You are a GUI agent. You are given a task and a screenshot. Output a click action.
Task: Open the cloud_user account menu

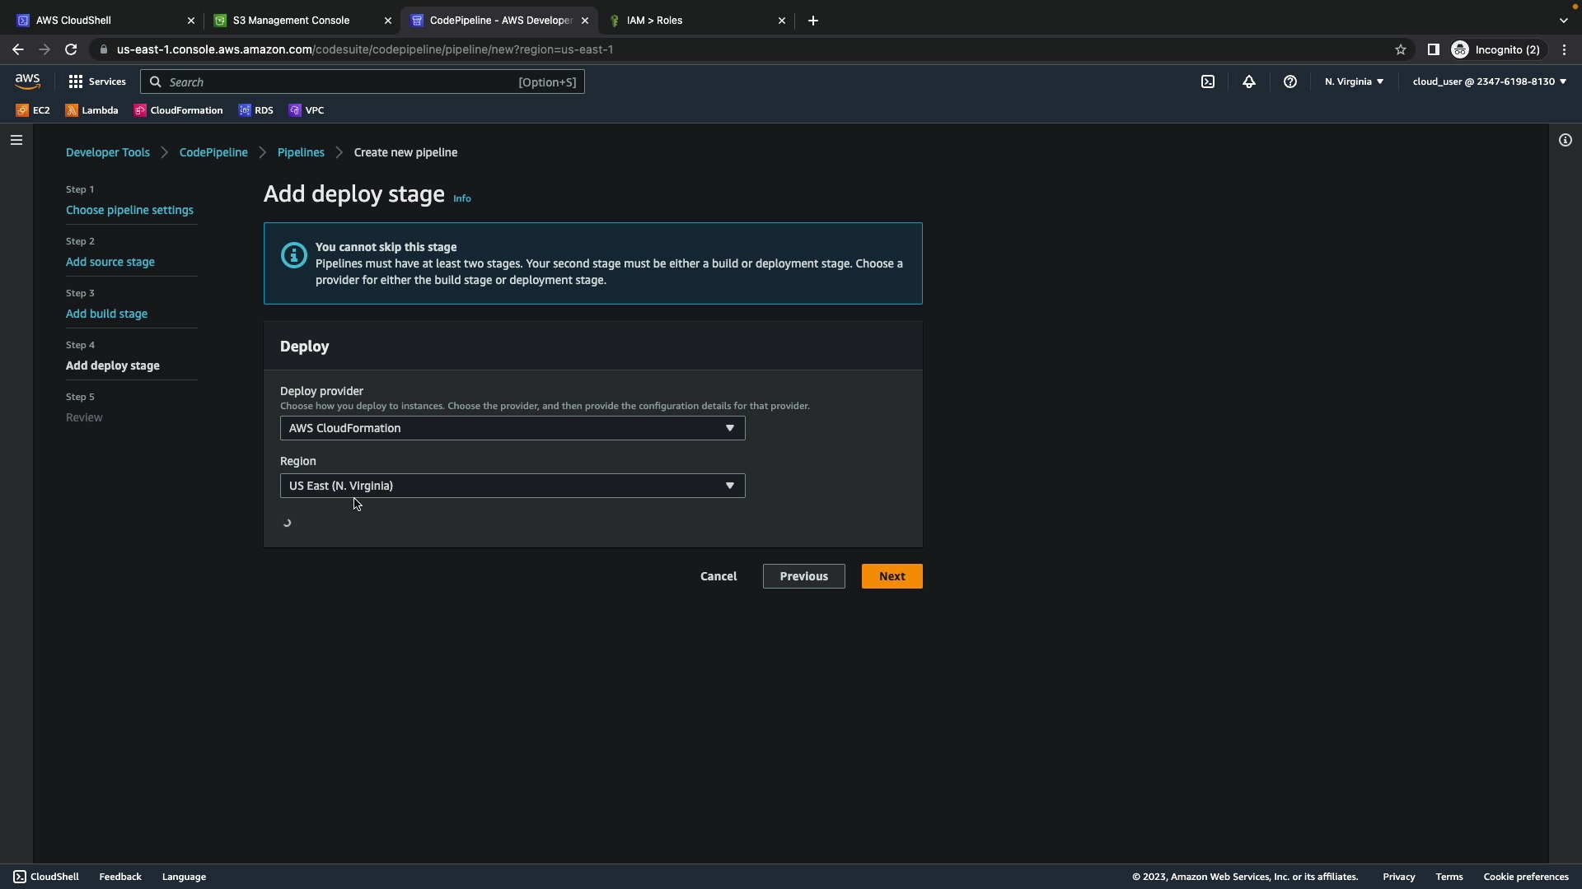point(1488,81)
